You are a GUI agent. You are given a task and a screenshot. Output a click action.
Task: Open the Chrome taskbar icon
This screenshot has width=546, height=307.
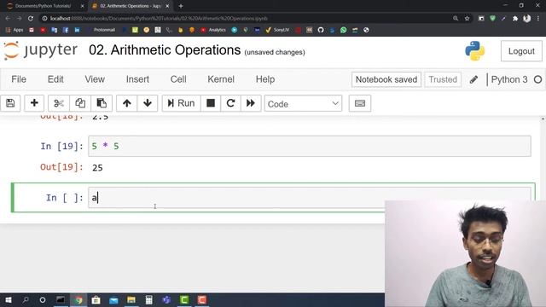tap(78, 299)
